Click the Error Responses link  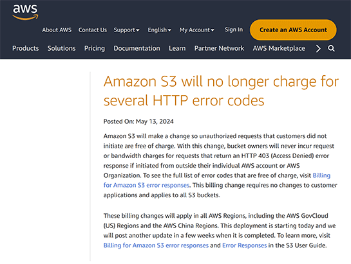click(x=245, y=245)
